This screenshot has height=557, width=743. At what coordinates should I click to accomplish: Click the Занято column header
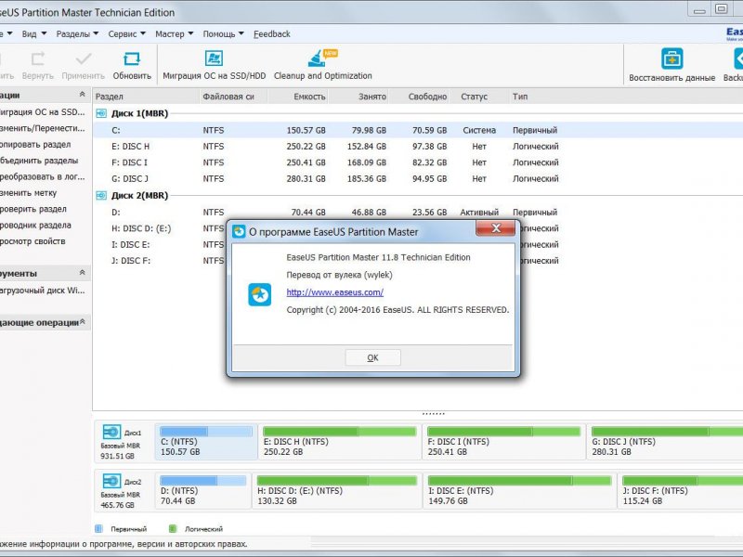(359, 97)
